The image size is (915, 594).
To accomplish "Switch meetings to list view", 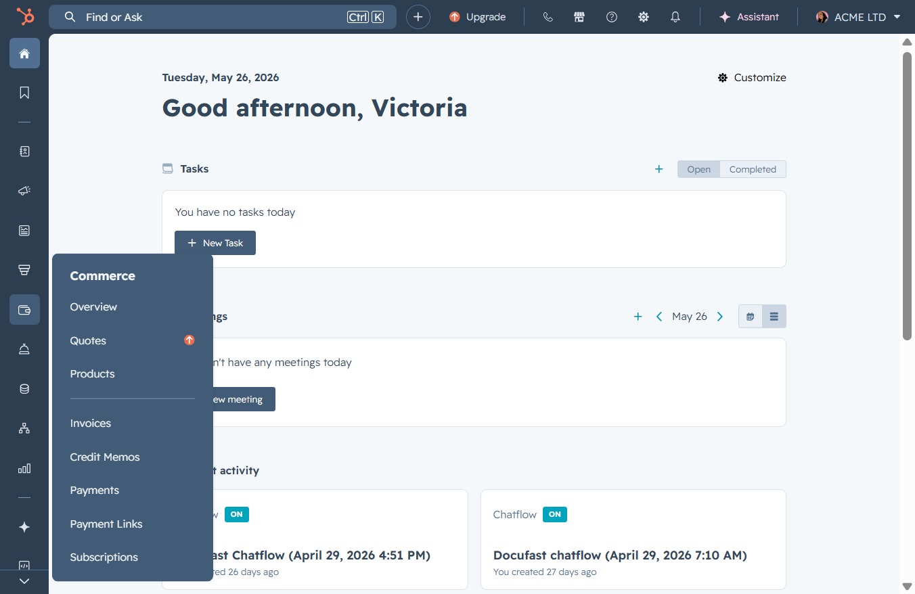I will [x=774, y=317].
